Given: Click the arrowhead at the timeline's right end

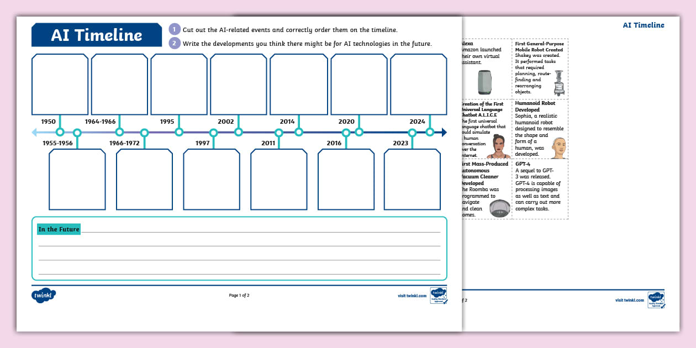Looking at the screenshot, I should coord(445,132).
